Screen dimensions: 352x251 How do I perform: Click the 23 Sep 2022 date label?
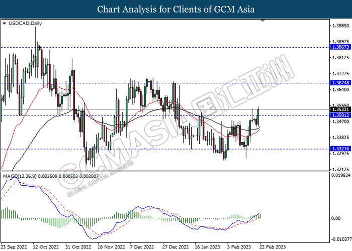[x=14, y=247]
